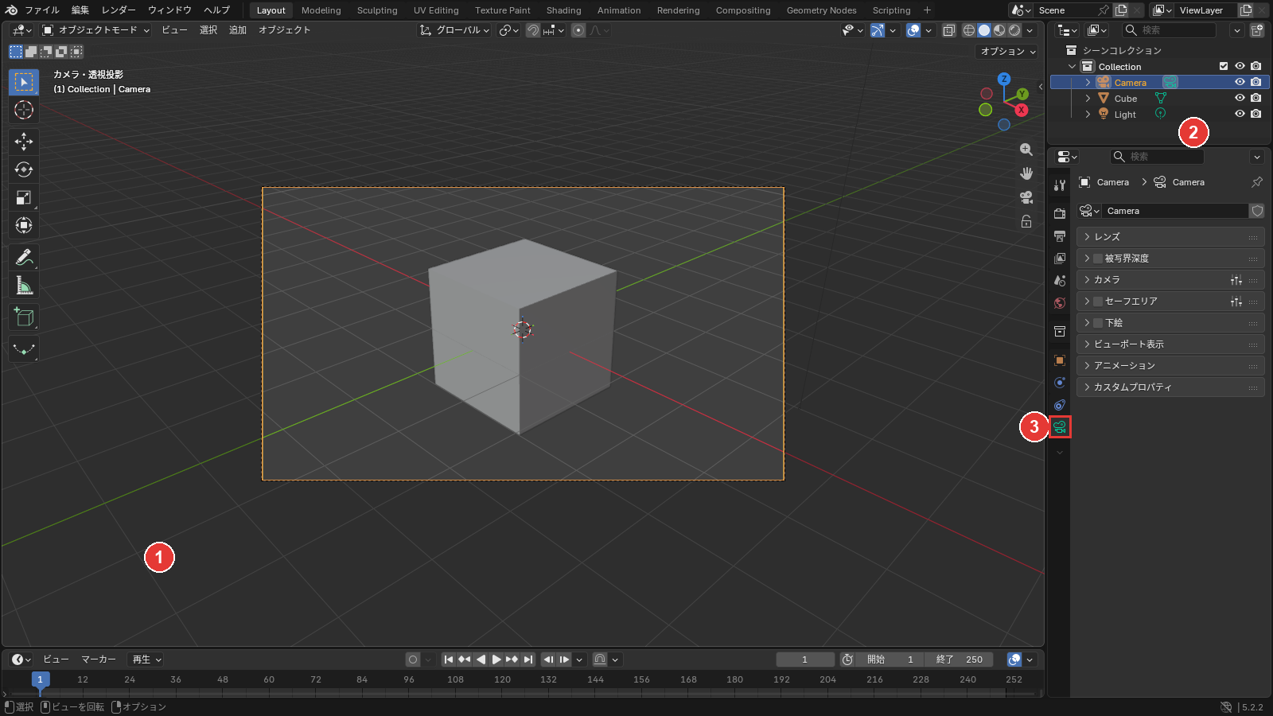Image resolution: width=1273 pixels, height=716 pixels.
Task: Toggle Light visibility eye icon
Action: pyautogui.click(x=1240, y=114)
